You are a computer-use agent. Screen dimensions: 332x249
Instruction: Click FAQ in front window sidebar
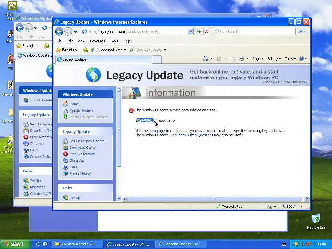click(73, 167)
